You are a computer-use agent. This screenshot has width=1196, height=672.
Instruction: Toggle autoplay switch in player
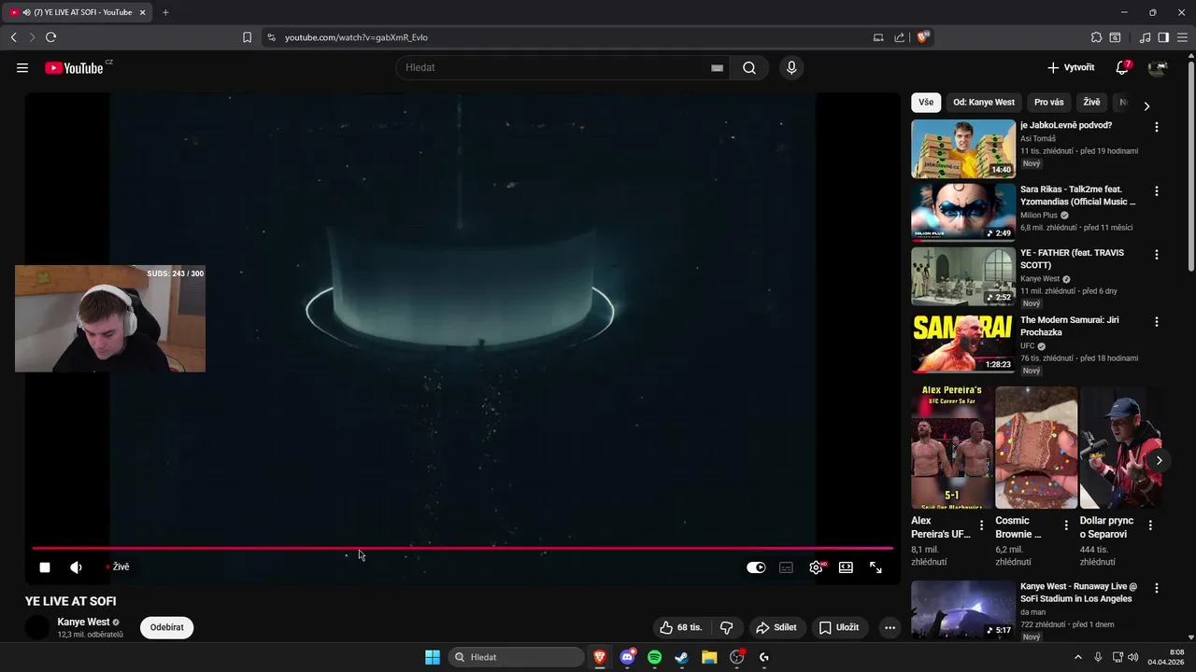coord(756,567)
